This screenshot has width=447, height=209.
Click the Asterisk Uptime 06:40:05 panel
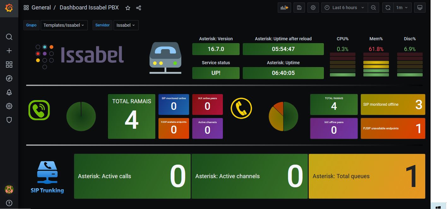click(283, 73)
